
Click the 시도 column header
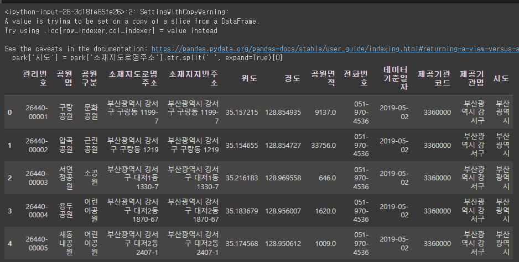(501, 78)
